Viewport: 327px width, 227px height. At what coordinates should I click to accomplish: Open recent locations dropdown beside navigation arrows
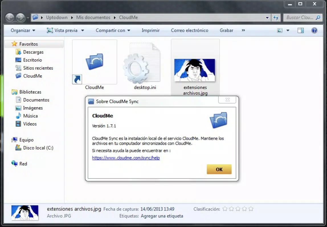tap(28, 18)
